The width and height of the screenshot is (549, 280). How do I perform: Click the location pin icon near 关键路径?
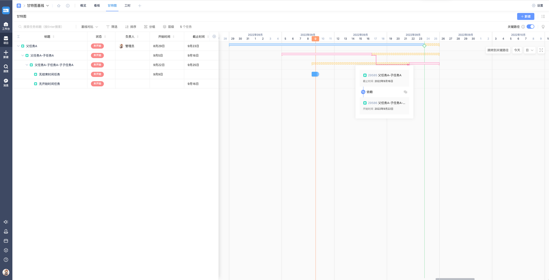(543, 27)
